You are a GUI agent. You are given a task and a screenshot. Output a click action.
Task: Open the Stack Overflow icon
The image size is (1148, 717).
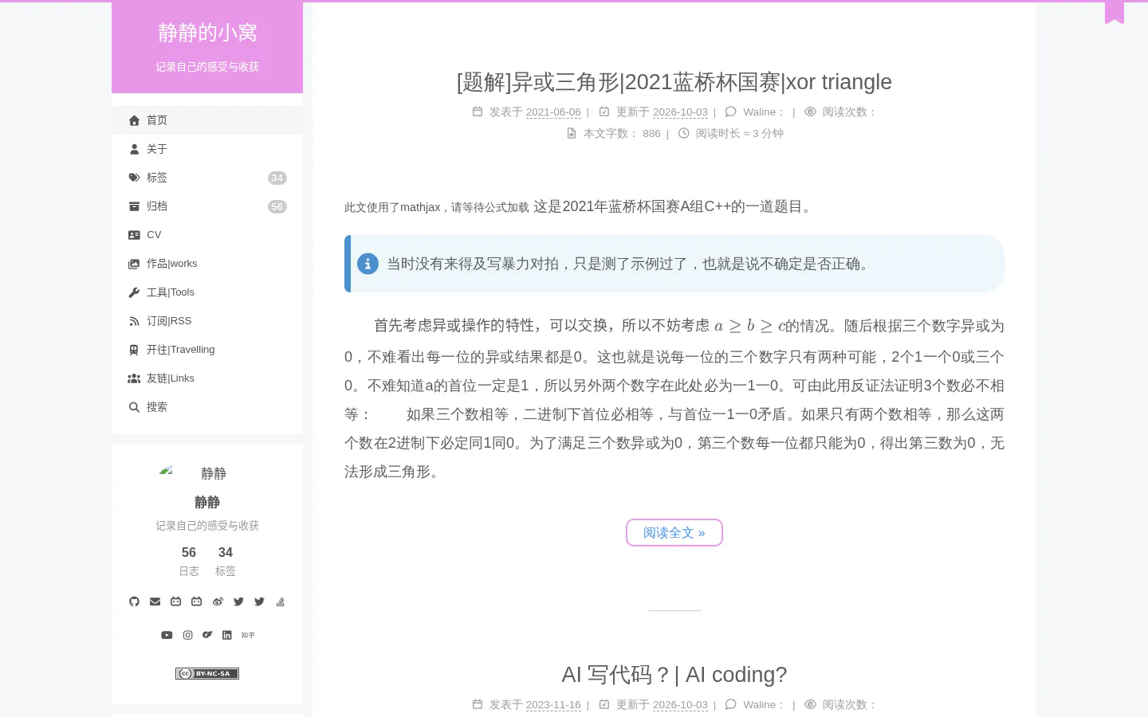click(x=280, y=601)
